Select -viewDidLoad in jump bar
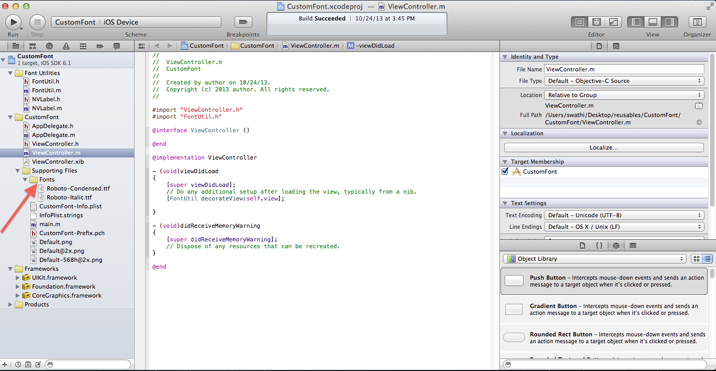This screenshot has height=371, width=716. (x=371, y=46)
